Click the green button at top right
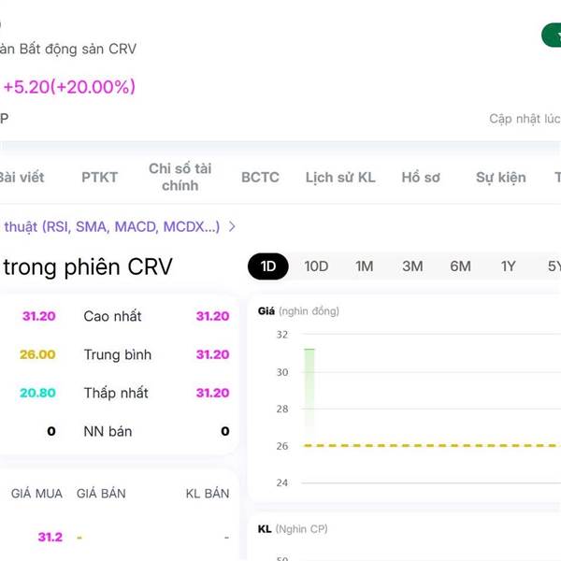Image resolution: width=561 pixels, height=561 pixels. [x=552, y=36]
